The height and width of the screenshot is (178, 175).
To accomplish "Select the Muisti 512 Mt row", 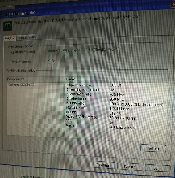I will (x=94, y=113).
